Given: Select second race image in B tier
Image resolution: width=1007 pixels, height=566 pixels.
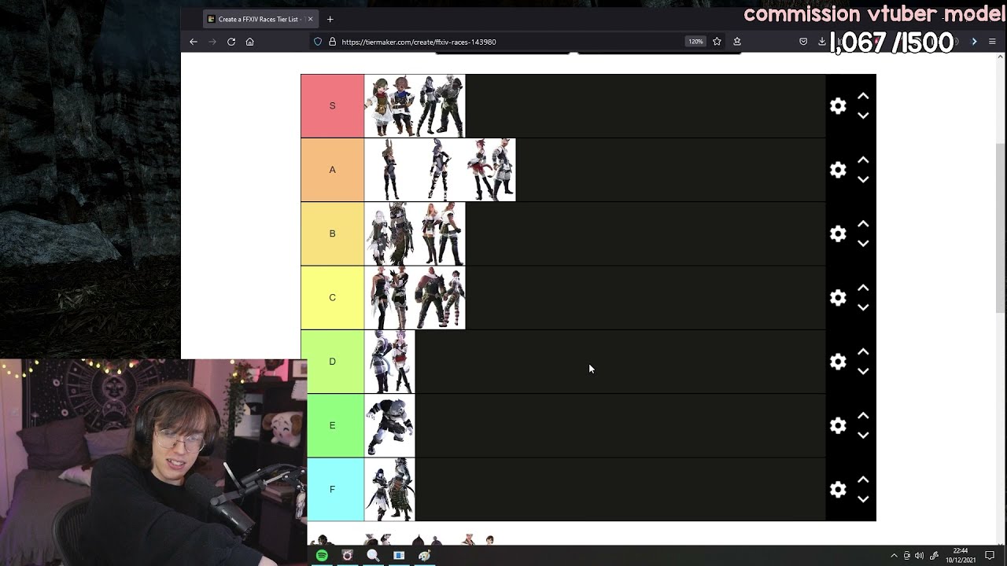Looking at the screenshot, I should (440, 233).
